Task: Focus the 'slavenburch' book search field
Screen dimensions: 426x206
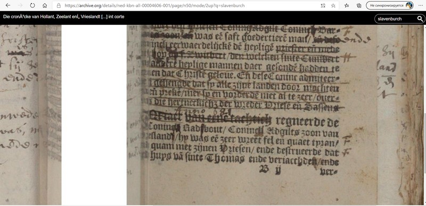Action: coord(396,19)
